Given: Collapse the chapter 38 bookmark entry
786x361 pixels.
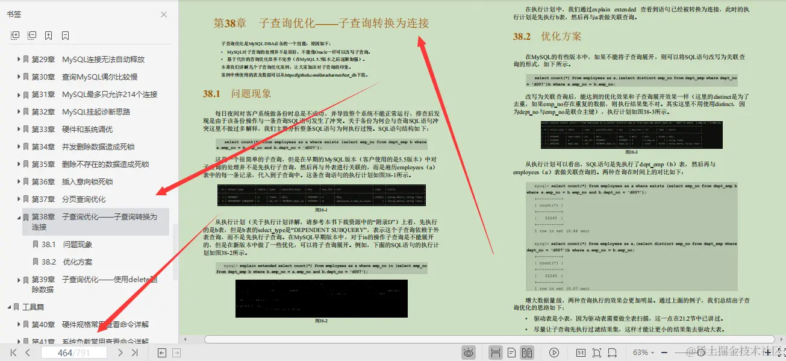Looking at the screenshot, I should pos(19,217).
